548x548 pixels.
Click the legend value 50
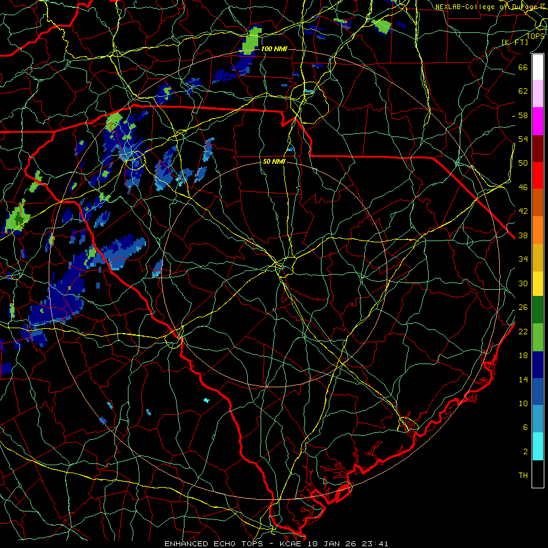[523, 163]
